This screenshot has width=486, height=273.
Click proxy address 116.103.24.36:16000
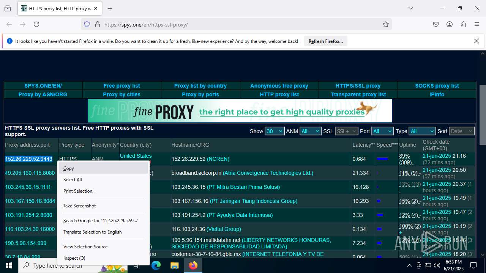pyautogui.click(x=30, y=229)
